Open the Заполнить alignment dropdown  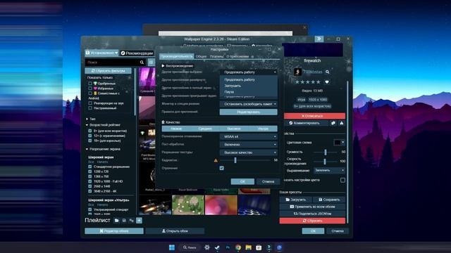(329, 170)
